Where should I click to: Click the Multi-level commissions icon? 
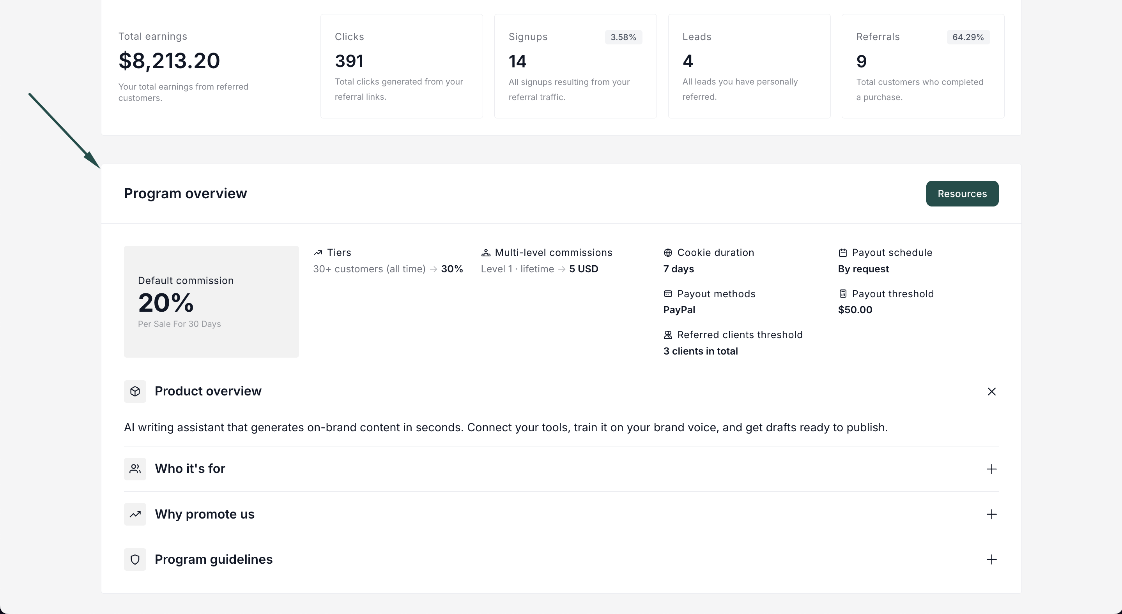click(x=486, y=253)
